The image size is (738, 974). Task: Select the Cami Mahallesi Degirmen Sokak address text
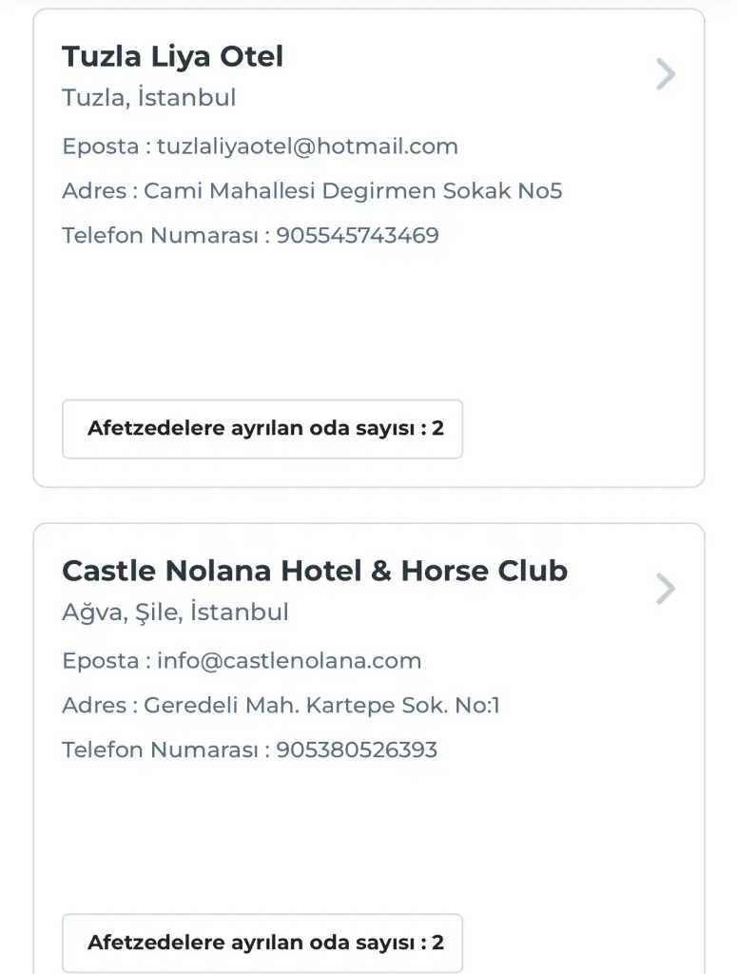click(353, 191)
